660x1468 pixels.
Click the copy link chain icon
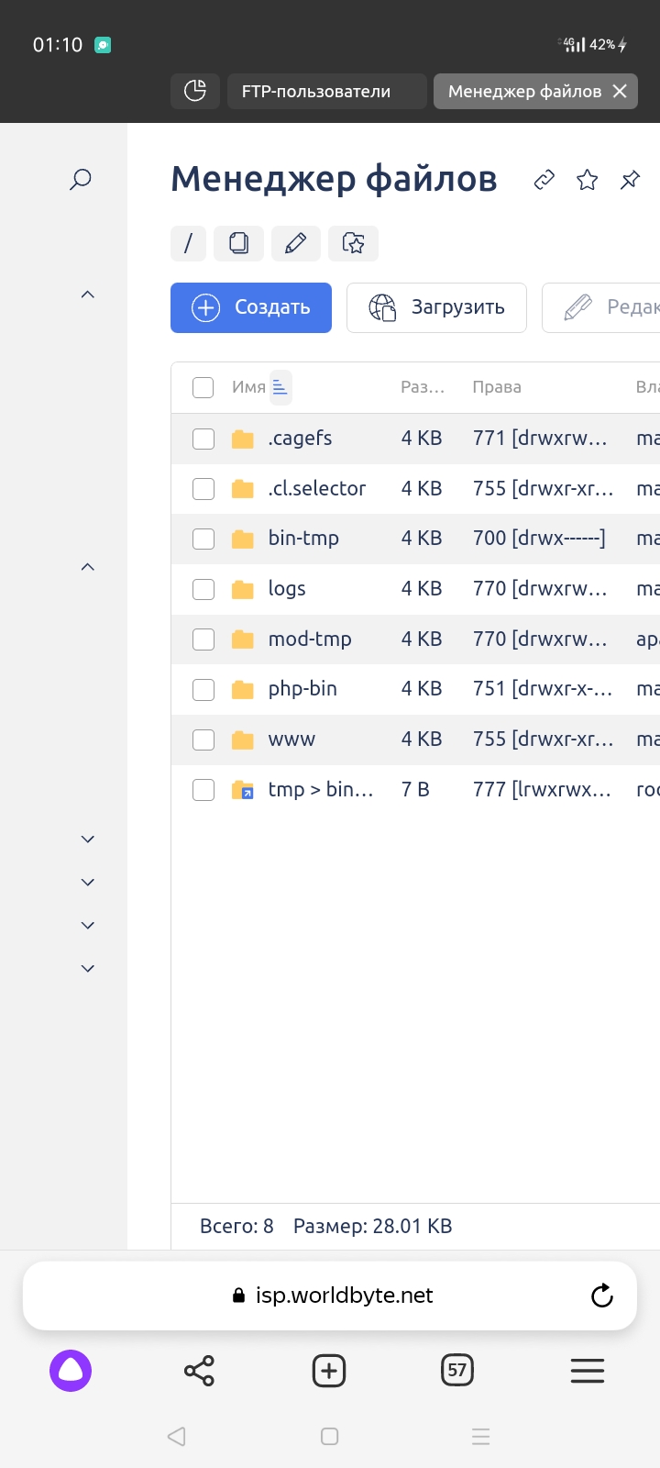tap(544, 180)
